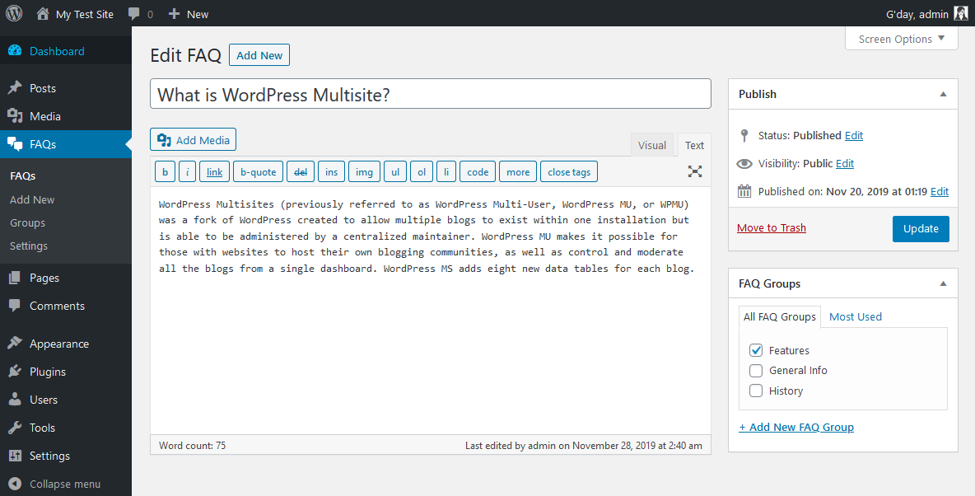Insert bold tag with b button
Image resolution: width=975 pixels, height=496 pixels.
click(165, 171)
